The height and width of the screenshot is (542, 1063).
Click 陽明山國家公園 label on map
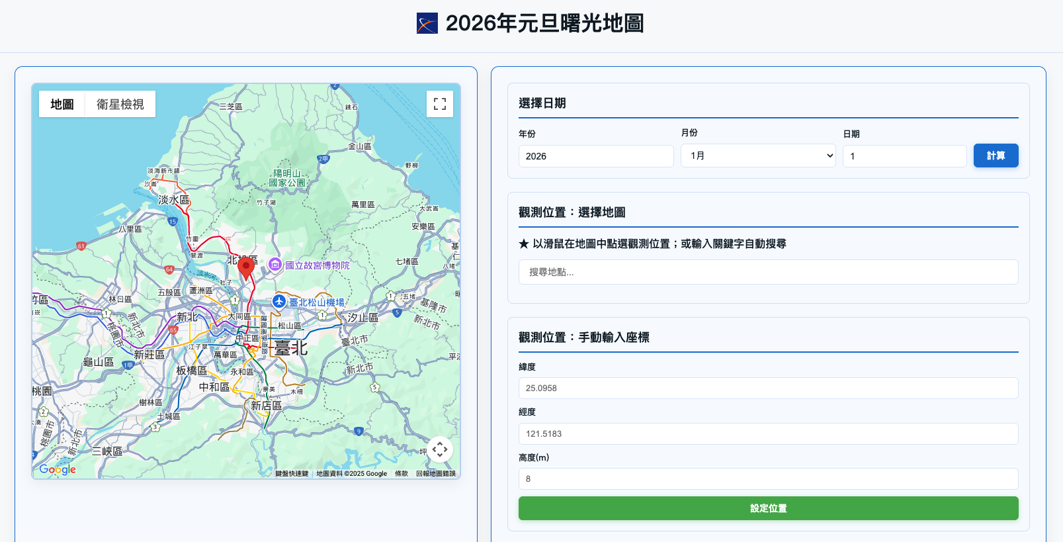click(x=288, y=178)
